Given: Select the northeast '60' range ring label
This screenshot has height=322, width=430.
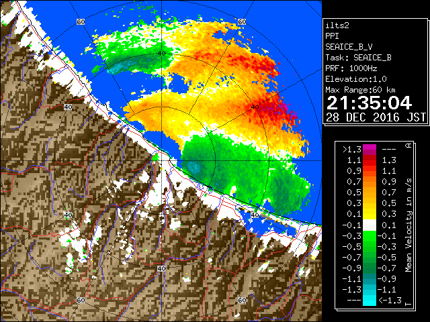Looking at the screenshot, I should click(242, 22).
